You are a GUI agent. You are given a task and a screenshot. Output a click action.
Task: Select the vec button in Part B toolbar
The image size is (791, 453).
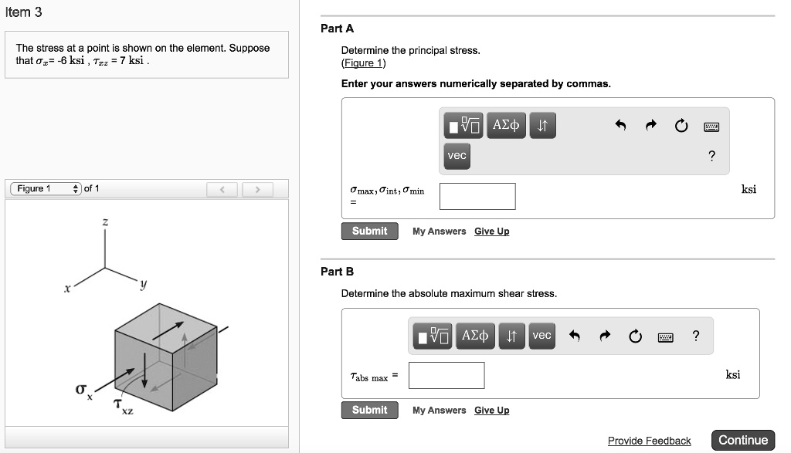click(541, 336)
